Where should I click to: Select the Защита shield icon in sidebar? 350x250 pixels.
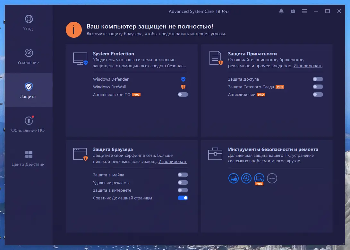coord(29,87)
